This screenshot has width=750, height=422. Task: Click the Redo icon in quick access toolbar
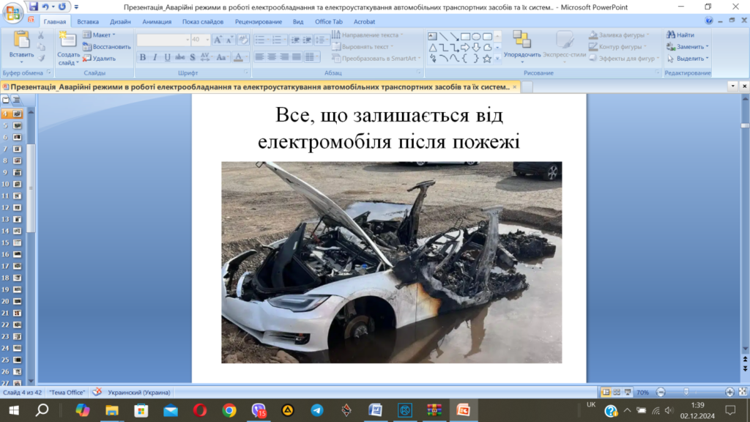click(x=62, y=7)
